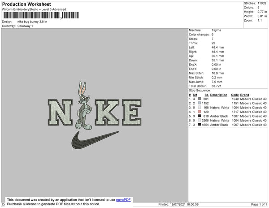Click the Min Stitch value '0.2 mm'
Image resolution: width=269 pixels, height=208 pixels.
click(x=217, y=78)
